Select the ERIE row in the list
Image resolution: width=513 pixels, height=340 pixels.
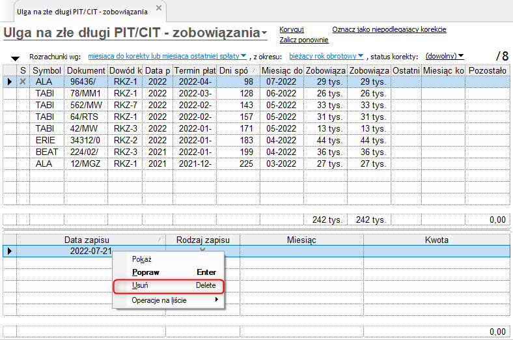[256, 141]
